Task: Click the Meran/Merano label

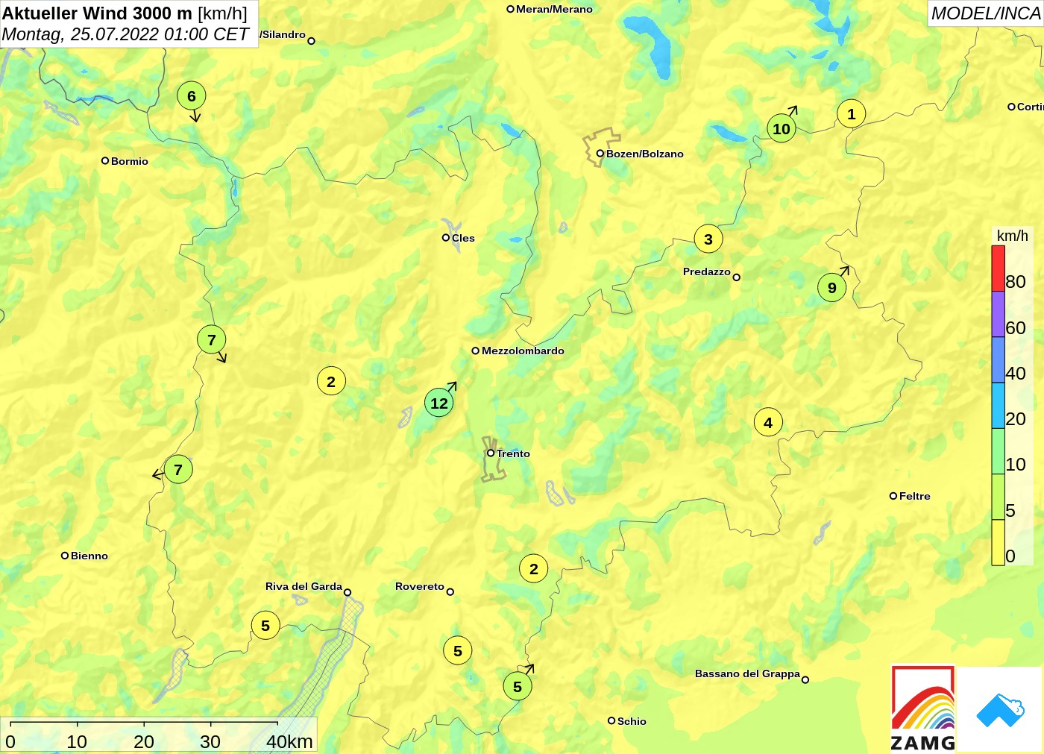Action: (x=554, y=9)
